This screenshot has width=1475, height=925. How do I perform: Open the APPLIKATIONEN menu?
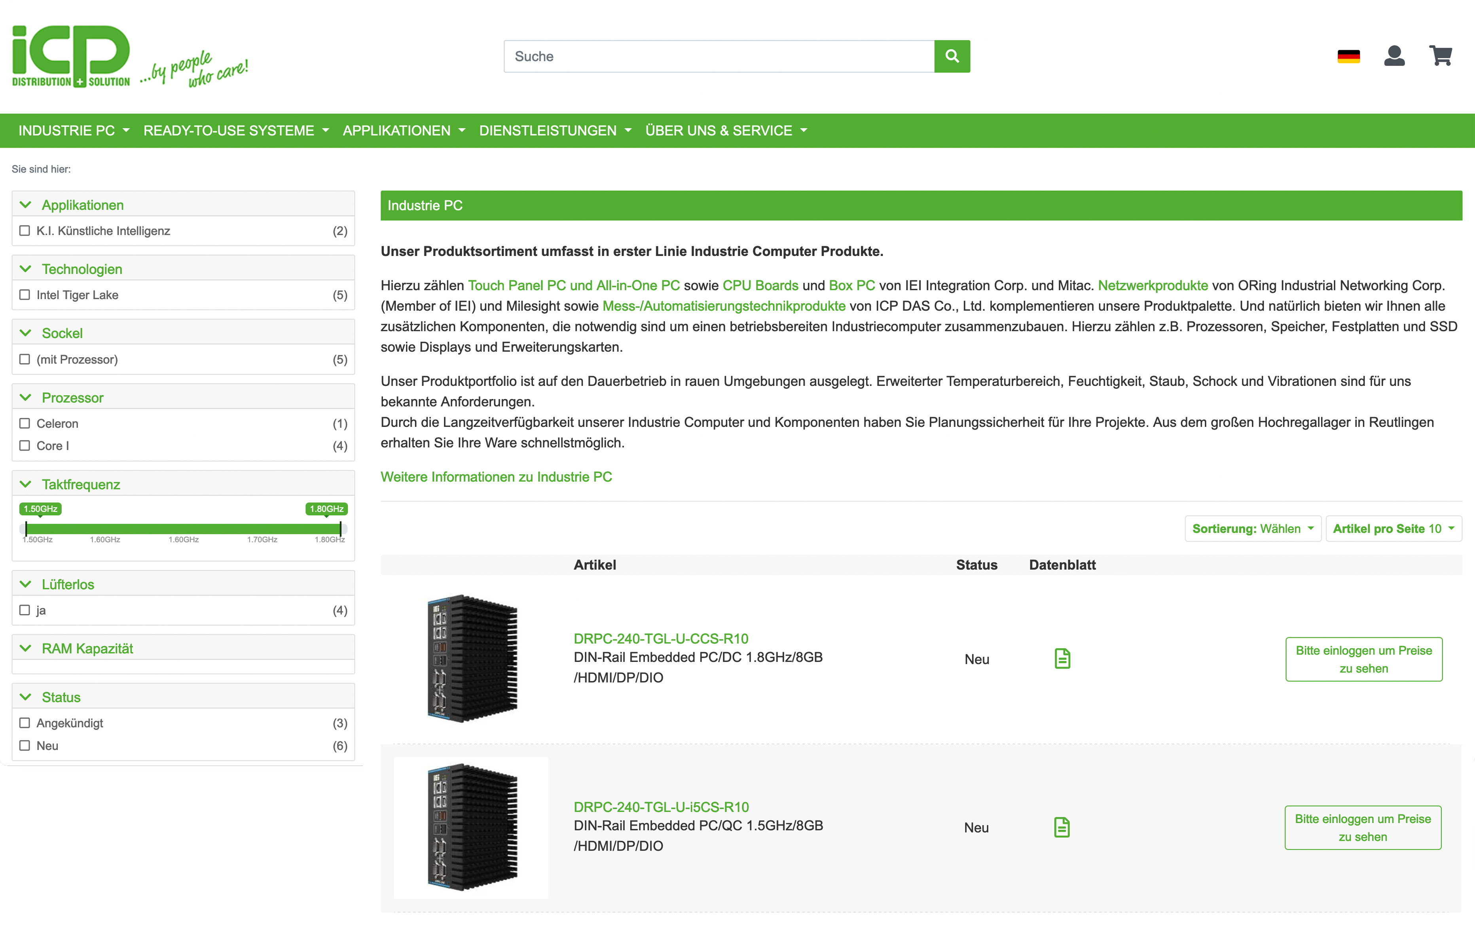click(404, 130)
